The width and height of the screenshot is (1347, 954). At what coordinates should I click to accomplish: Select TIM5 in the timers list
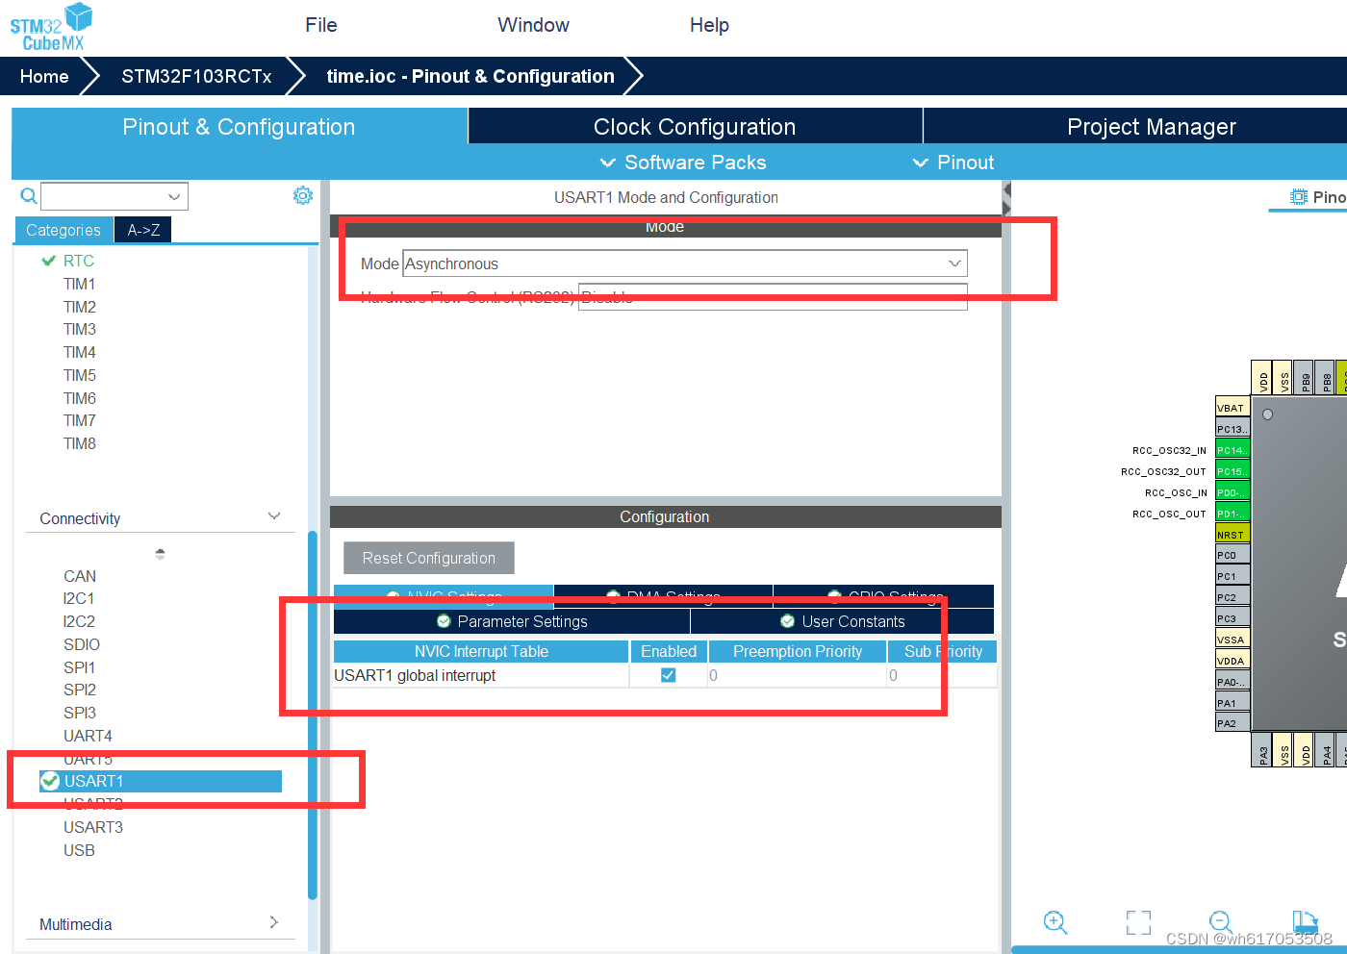coord(79,375)
